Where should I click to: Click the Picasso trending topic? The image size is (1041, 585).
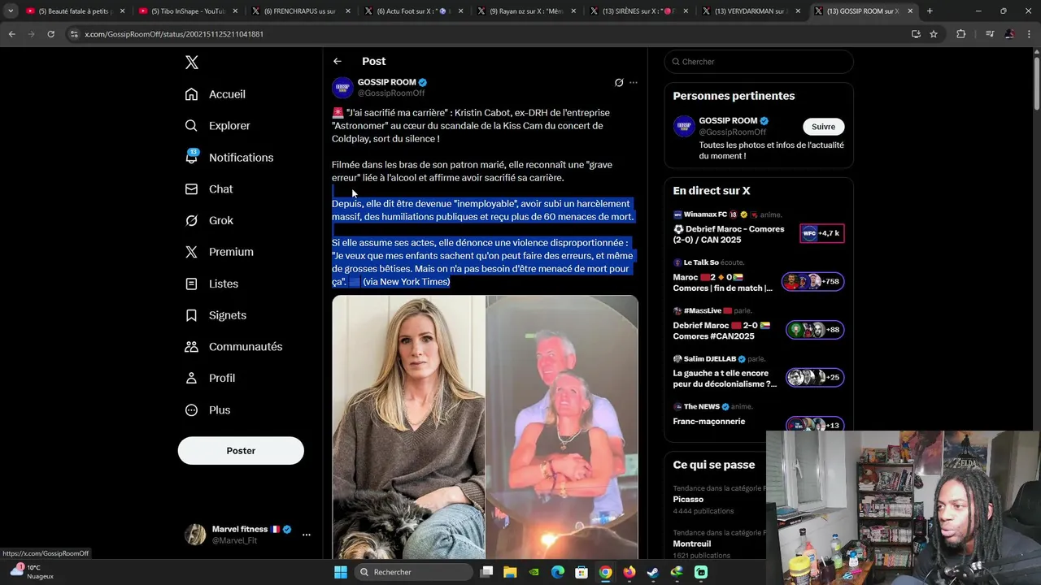pos(688,499)
